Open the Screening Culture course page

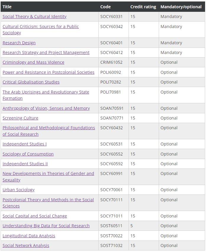20,118
